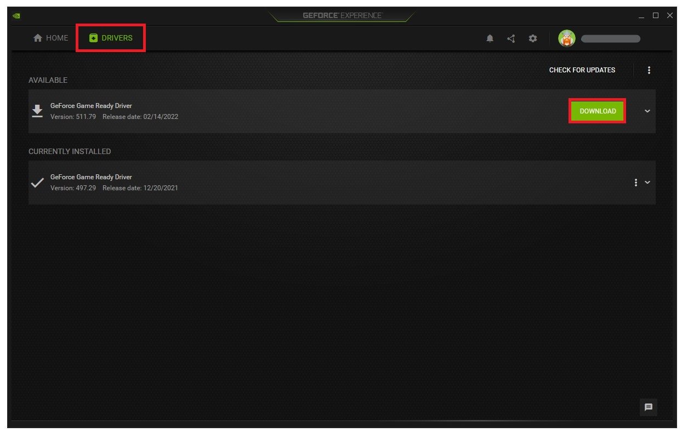Click the download arrow icon for driver 511.79
Viewport: 682px width, 432px height.
37,111
